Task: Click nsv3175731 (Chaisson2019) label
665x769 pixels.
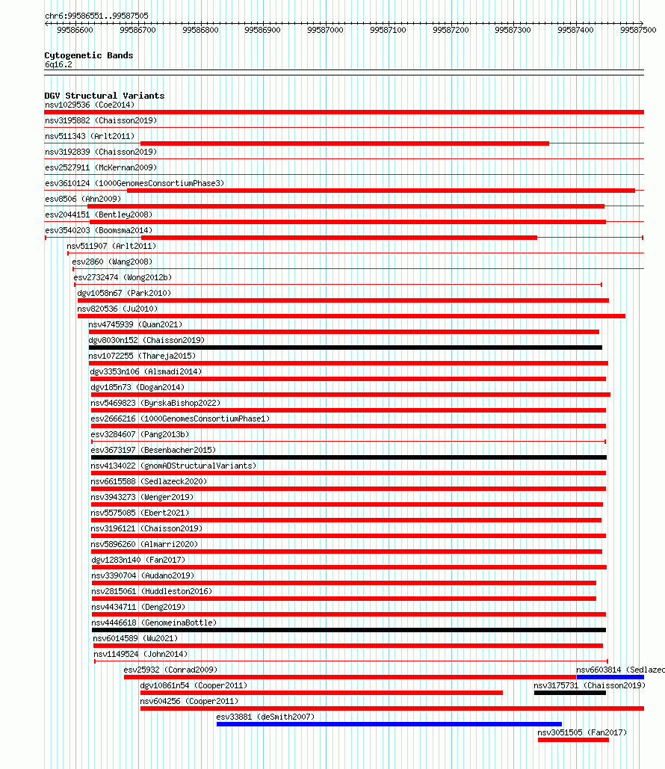Action: pos(590,685)
